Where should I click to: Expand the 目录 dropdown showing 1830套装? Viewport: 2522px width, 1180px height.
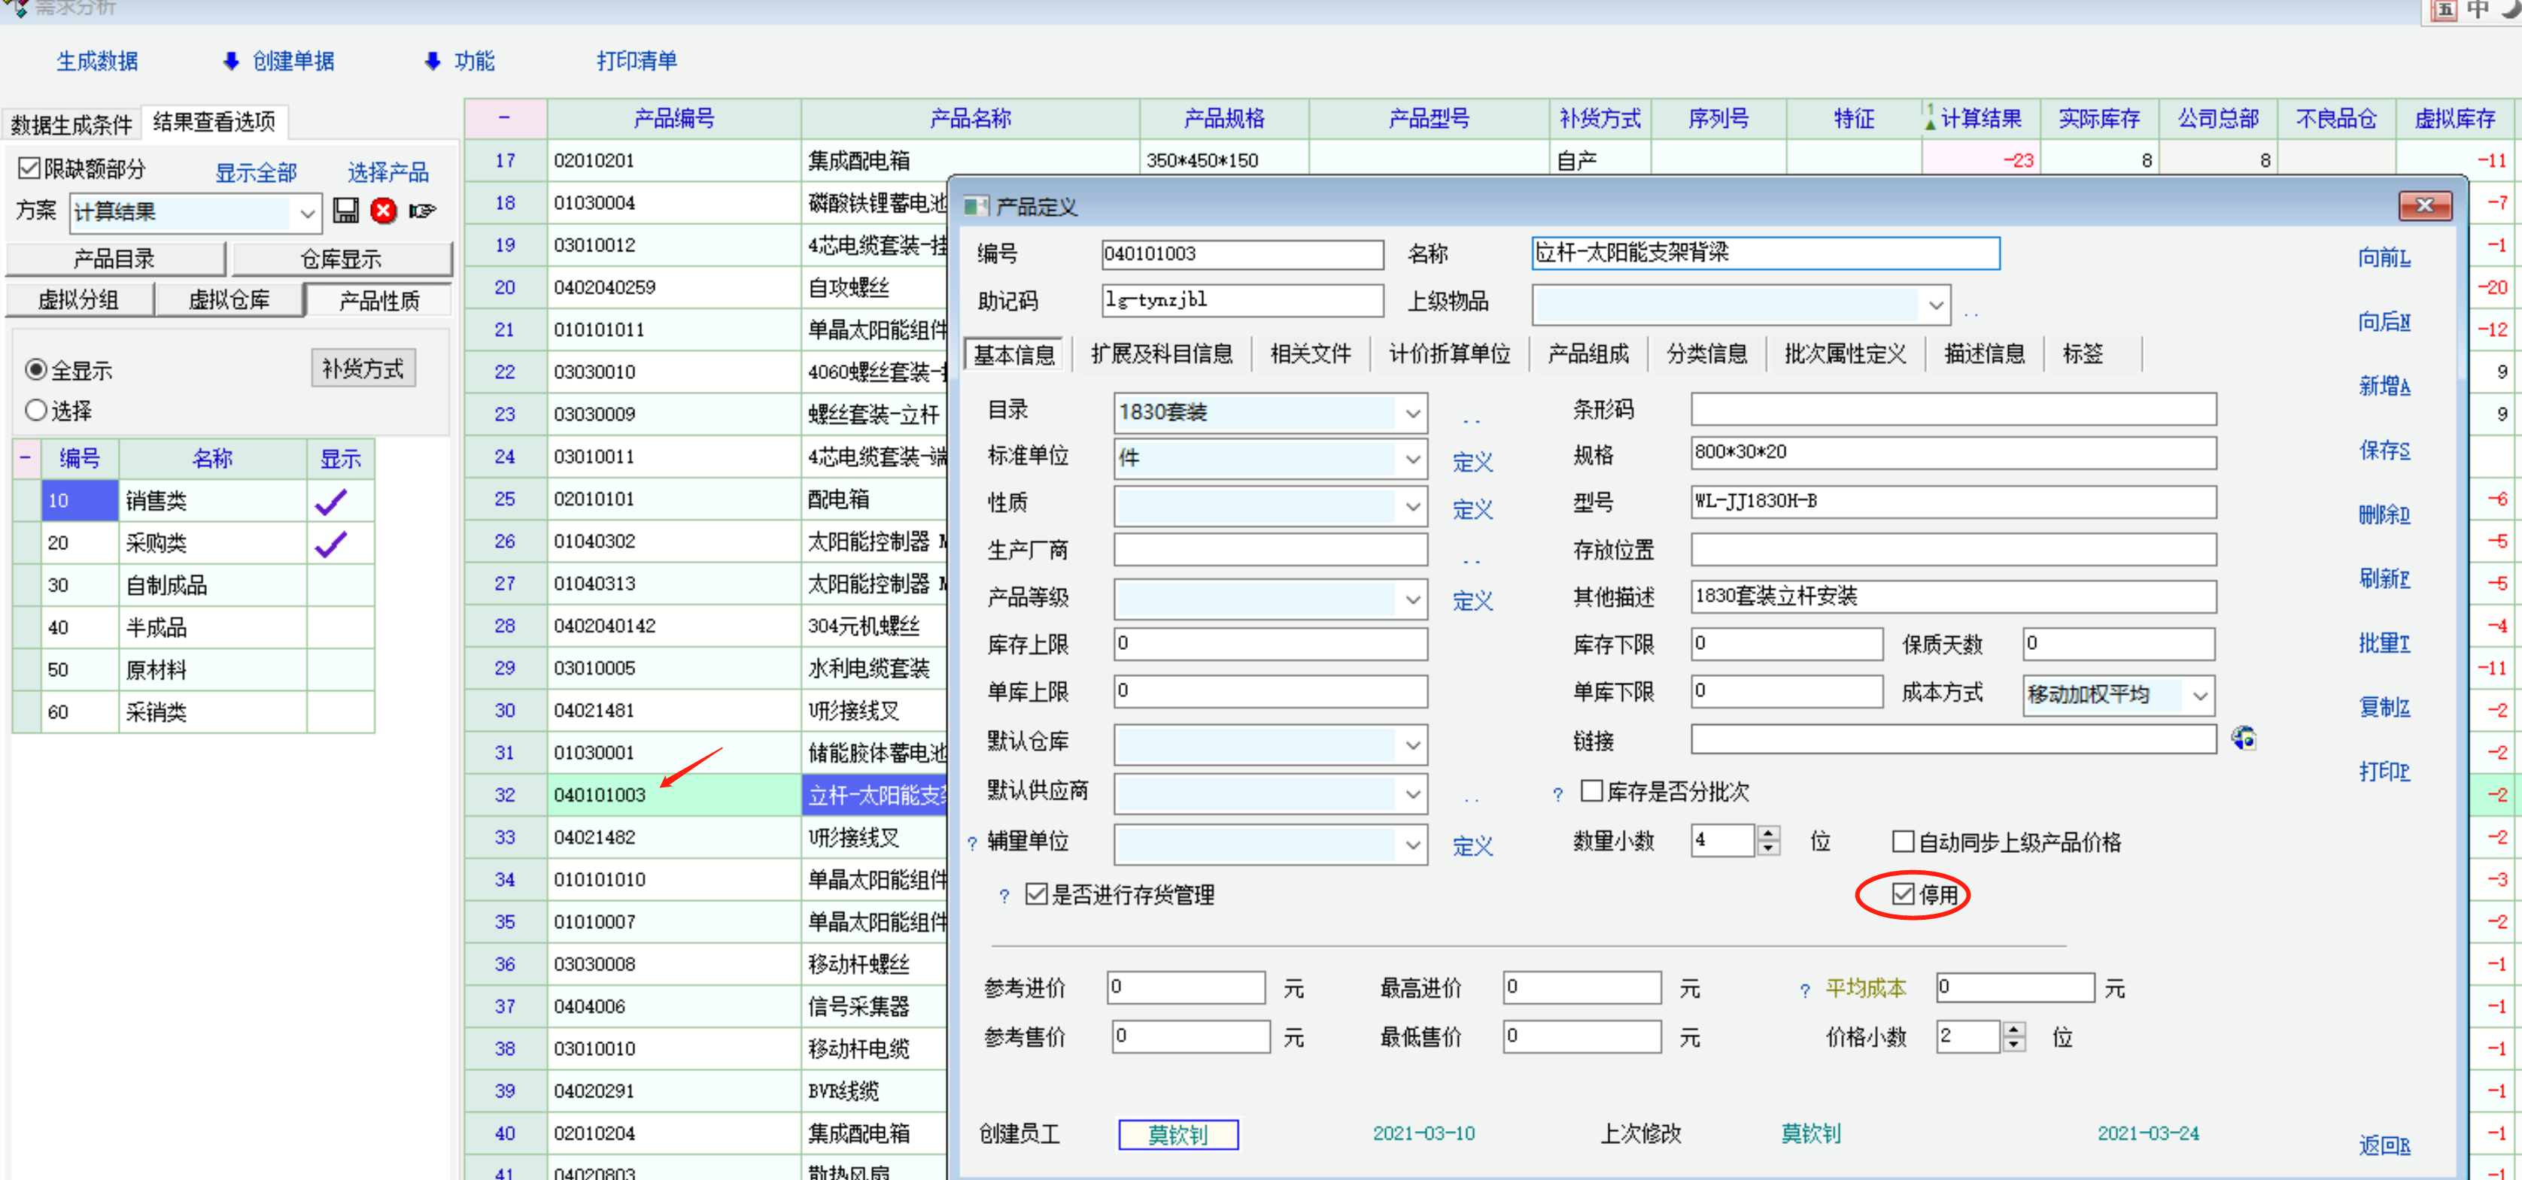[x=1411, y=413]
